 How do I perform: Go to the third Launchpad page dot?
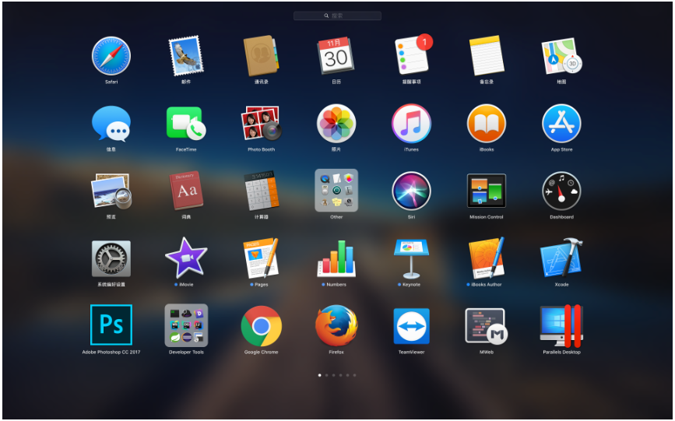click(x=333, y=375)
